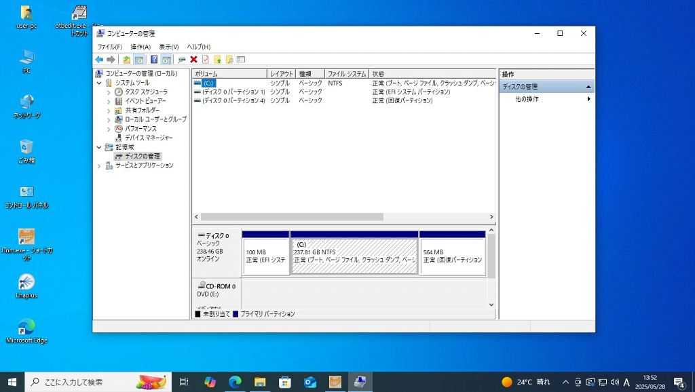Click the Back arrow in the toolbar
The image size is (695, 392).
pos(99,60)
